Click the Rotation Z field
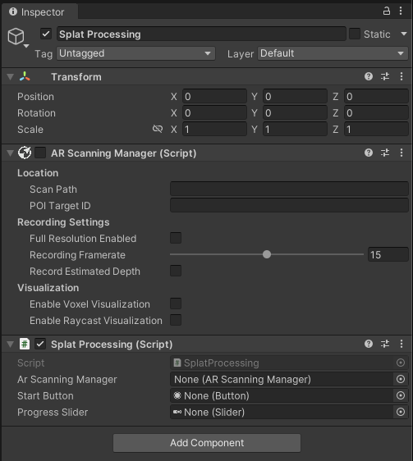 pyautogui.click(x=376, y=113)
